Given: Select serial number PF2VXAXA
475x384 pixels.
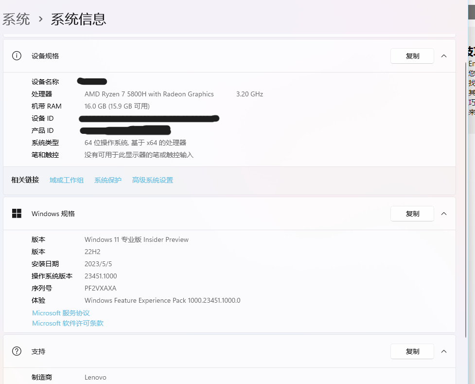Looking at the screenshot, I should [x=101, y=288].
